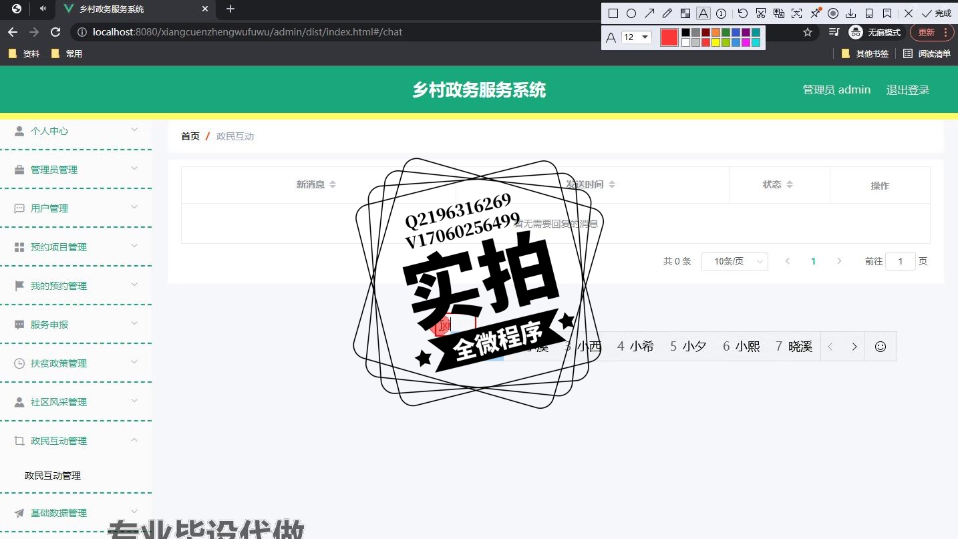Select the pencil freehand tool
The image size is (958, 539).
pyautogui.click(x=667, y=13)
